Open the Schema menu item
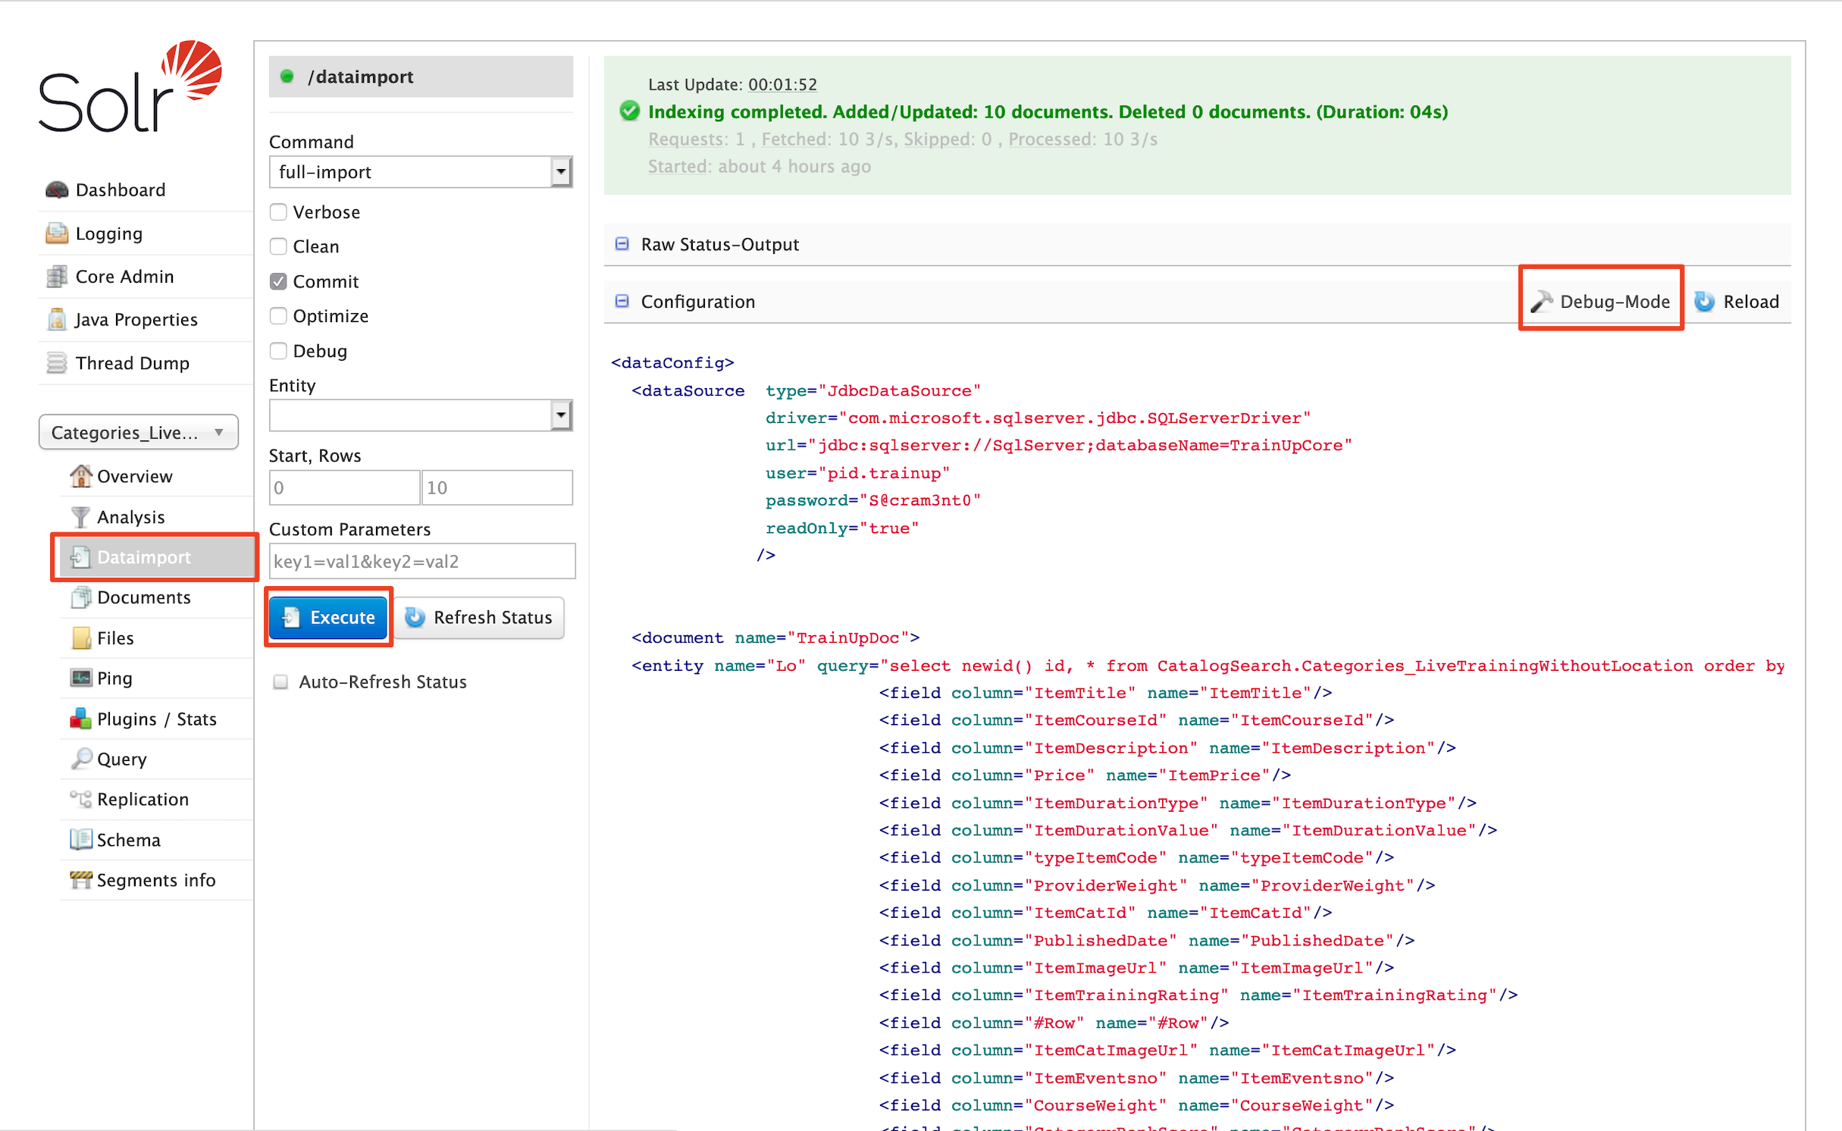 tap(128, 840)
